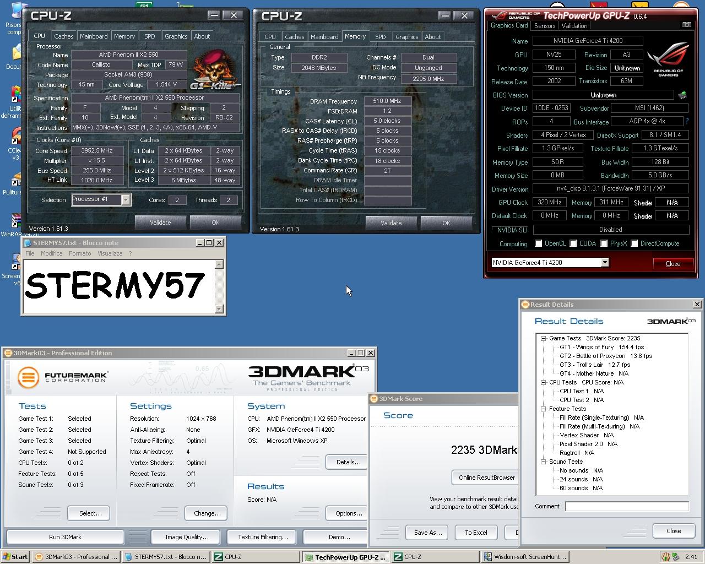The image size is (705, 564).
Task: Click the Demo... button in 3DMark03
Action: tap(335, 537)
